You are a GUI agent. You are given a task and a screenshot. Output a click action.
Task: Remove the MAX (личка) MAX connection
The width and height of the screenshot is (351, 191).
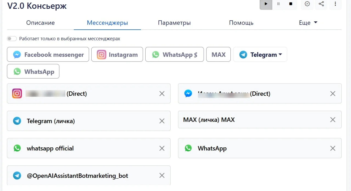(333, 120)
